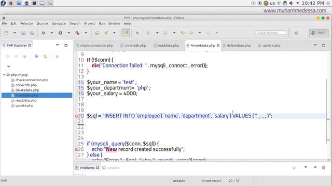Open the Previous Annotation dropdown arrow

point(174,33)
